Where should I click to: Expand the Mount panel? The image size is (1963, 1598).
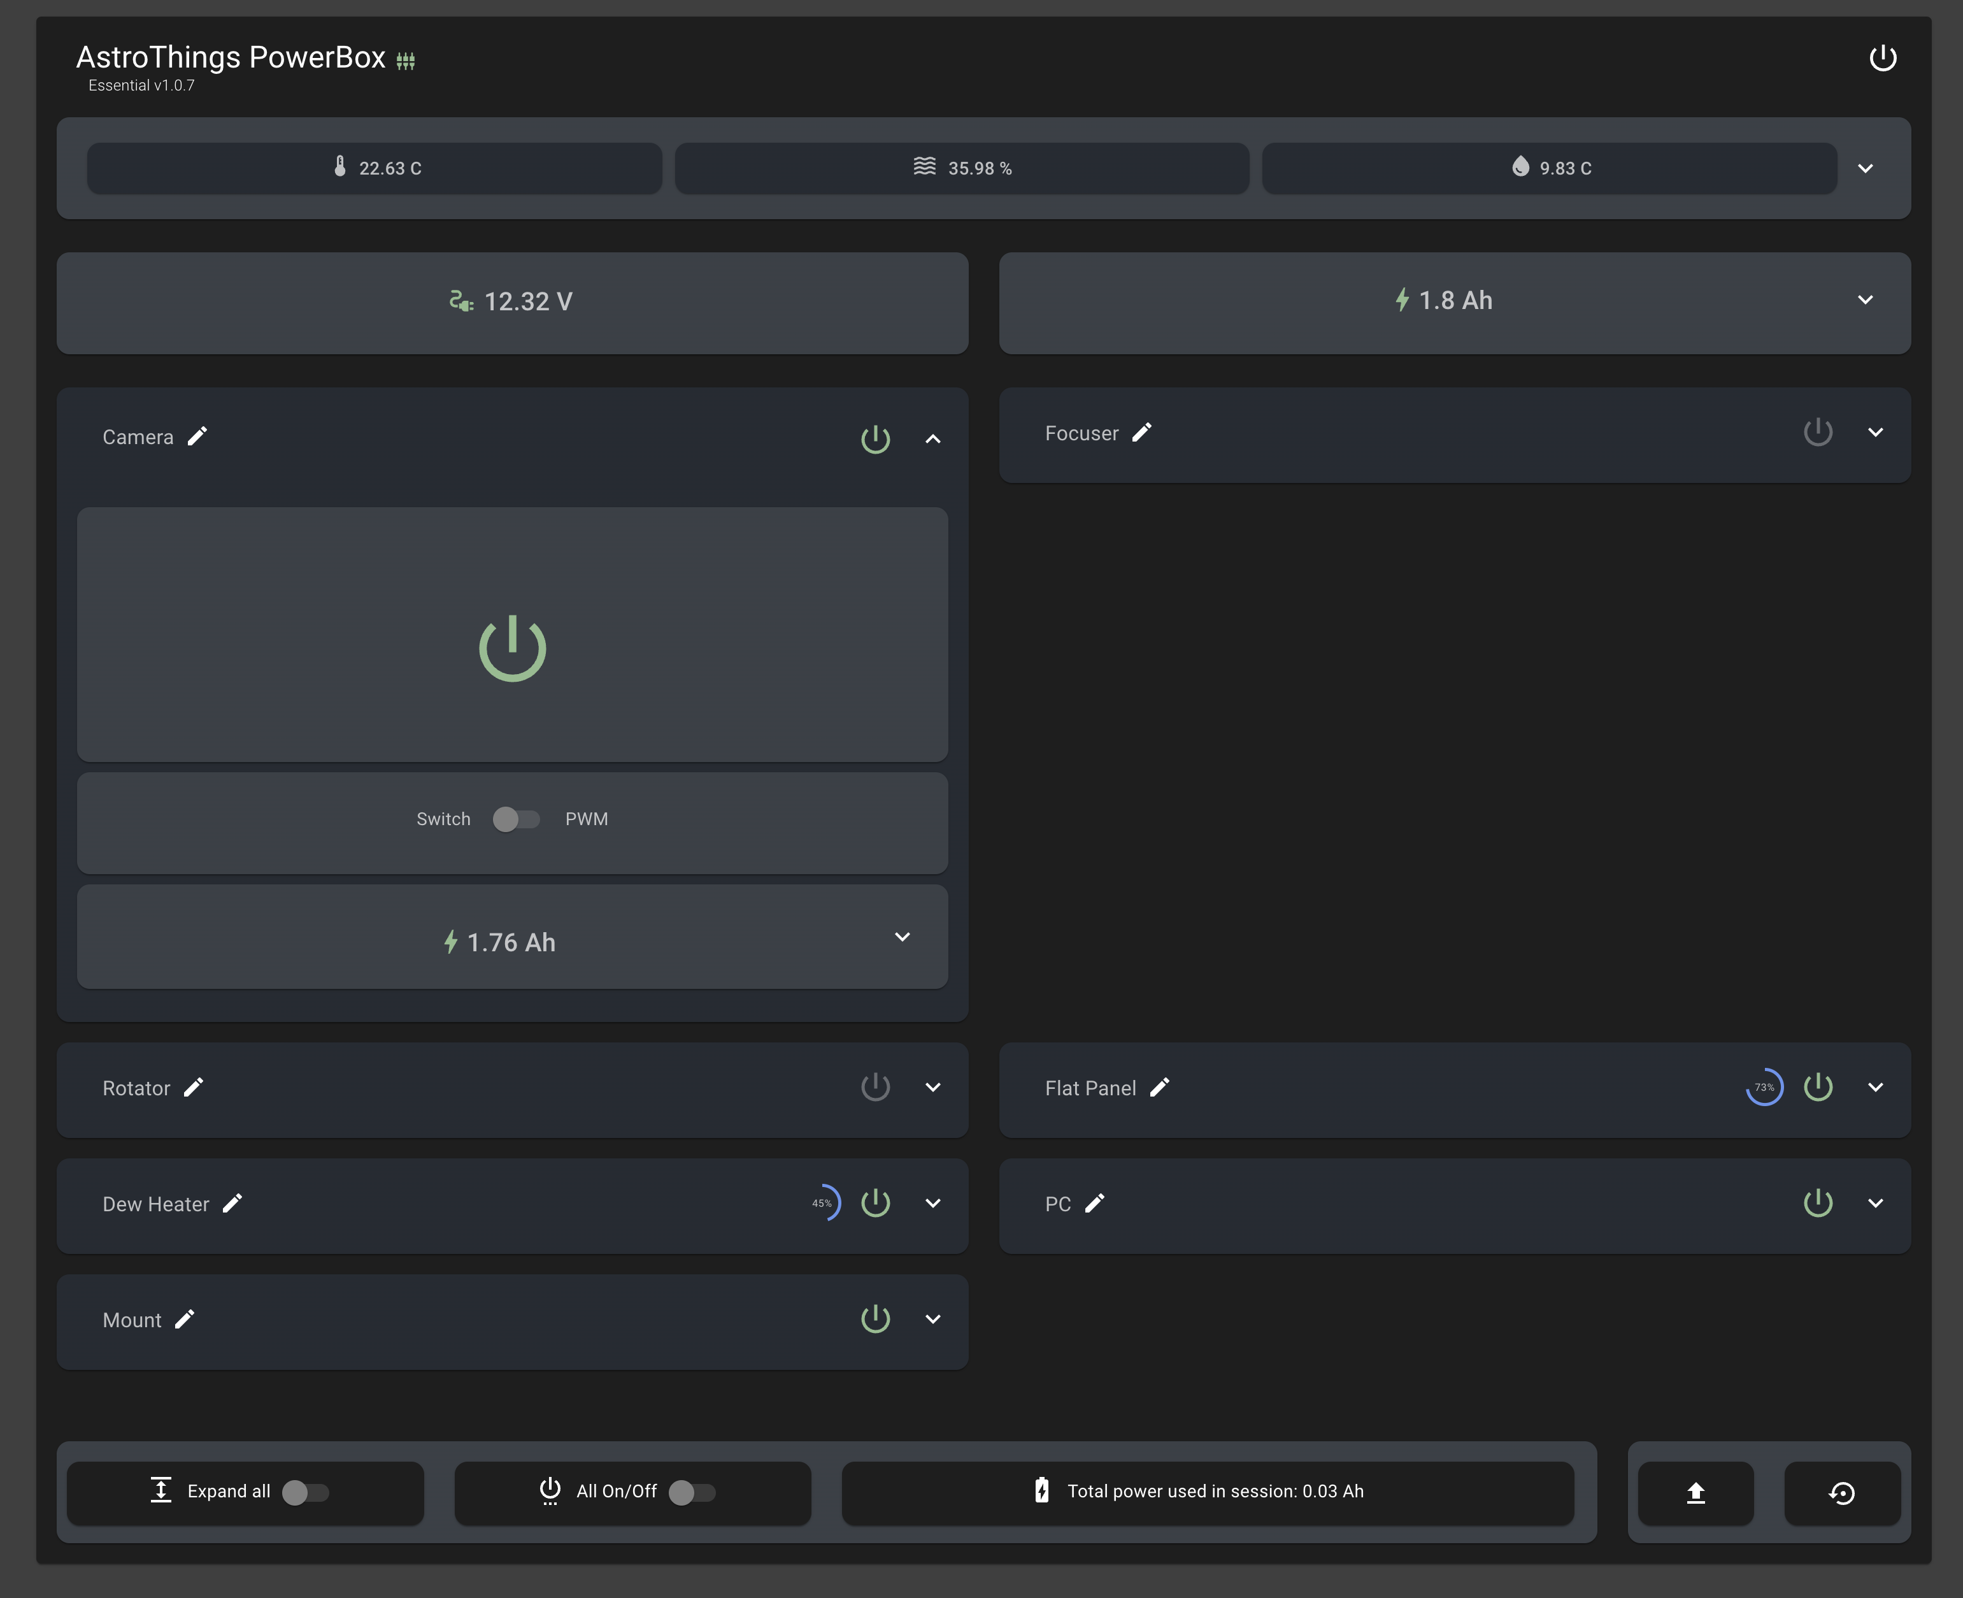932,1319
